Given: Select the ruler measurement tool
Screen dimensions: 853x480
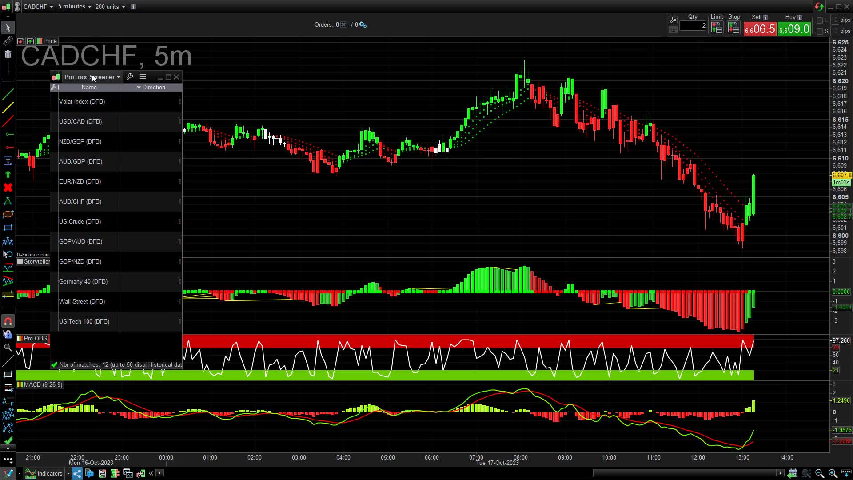Looking at the screenshot, I should click(8, 41).
